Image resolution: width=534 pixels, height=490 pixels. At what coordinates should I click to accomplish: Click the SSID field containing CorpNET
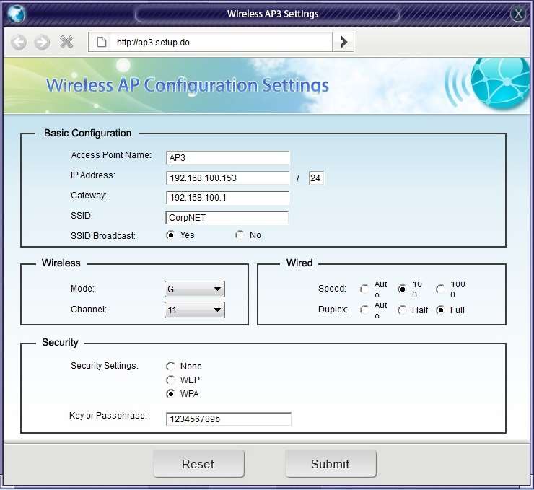227,218
